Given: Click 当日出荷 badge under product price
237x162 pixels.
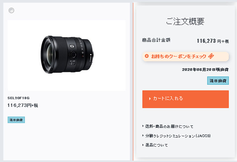Looking at the screenshot, I should [16, 120].
